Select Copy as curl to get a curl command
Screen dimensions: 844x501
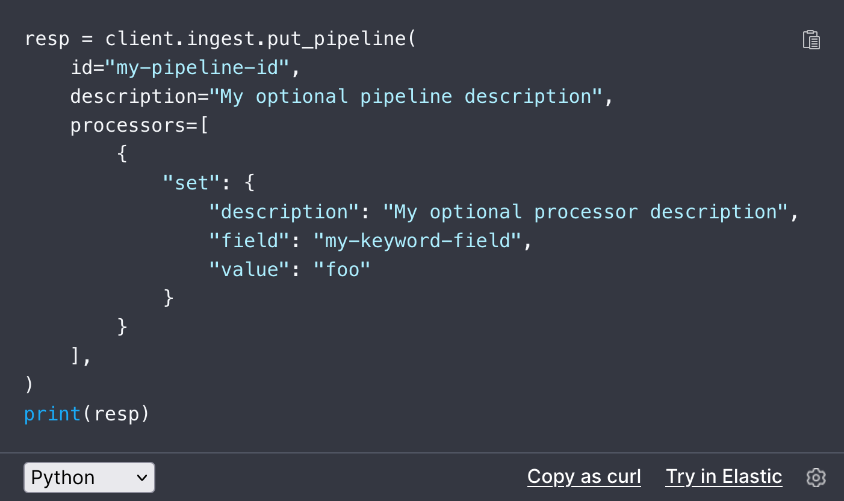point(583,476)
